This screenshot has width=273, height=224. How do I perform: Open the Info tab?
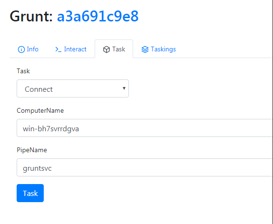[x=28, y=49]
